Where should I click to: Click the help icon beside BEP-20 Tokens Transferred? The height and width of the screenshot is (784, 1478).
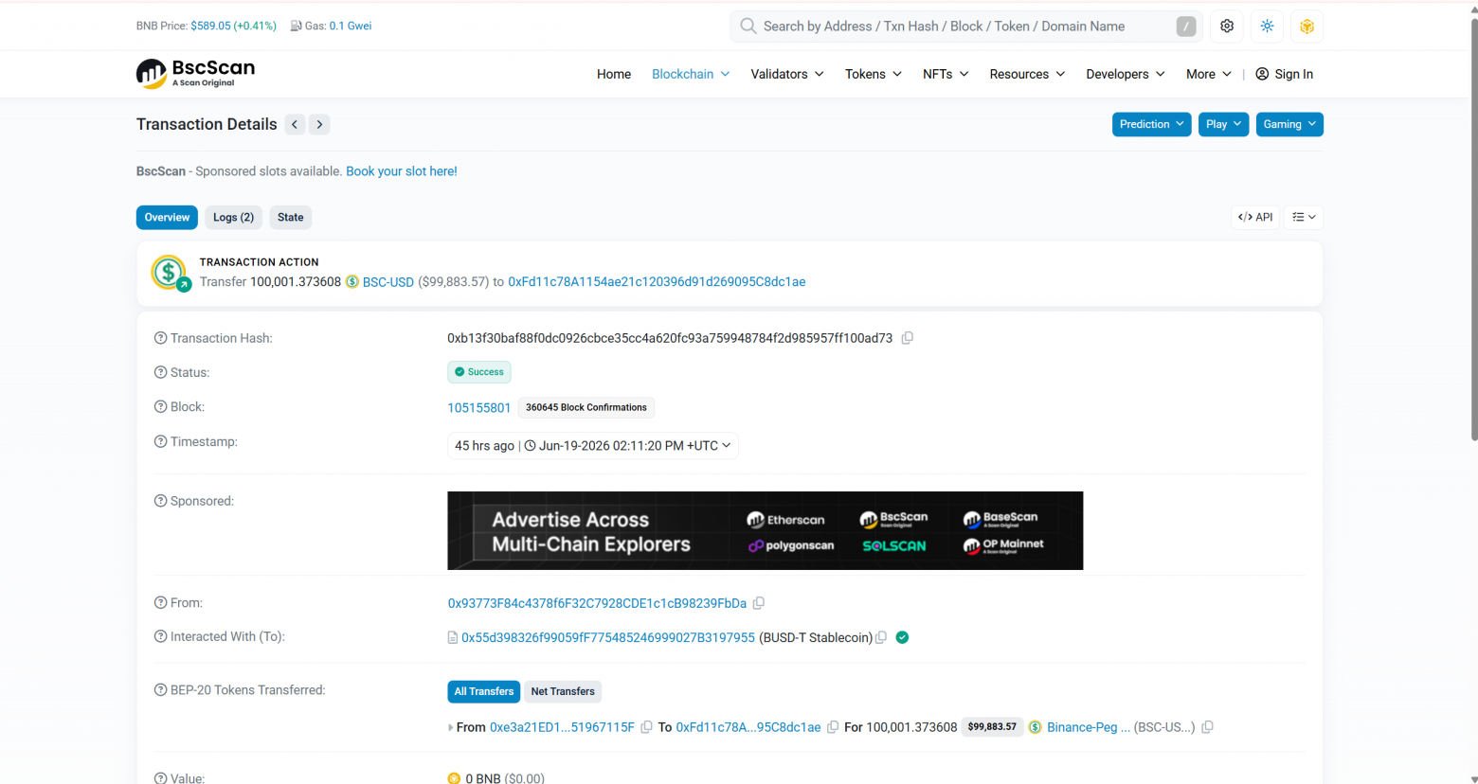point(160,690)
